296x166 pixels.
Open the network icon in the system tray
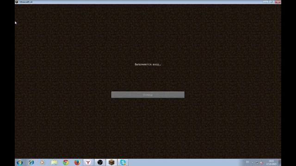257,162
